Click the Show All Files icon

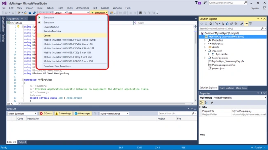point(236,24)
